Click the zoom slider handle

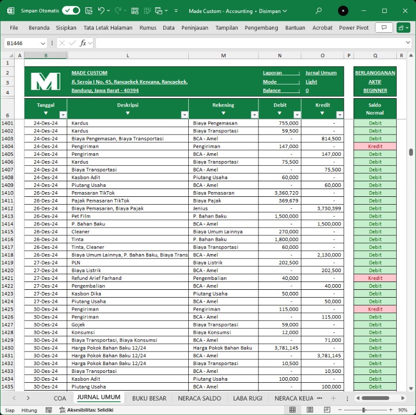[364, 410]
